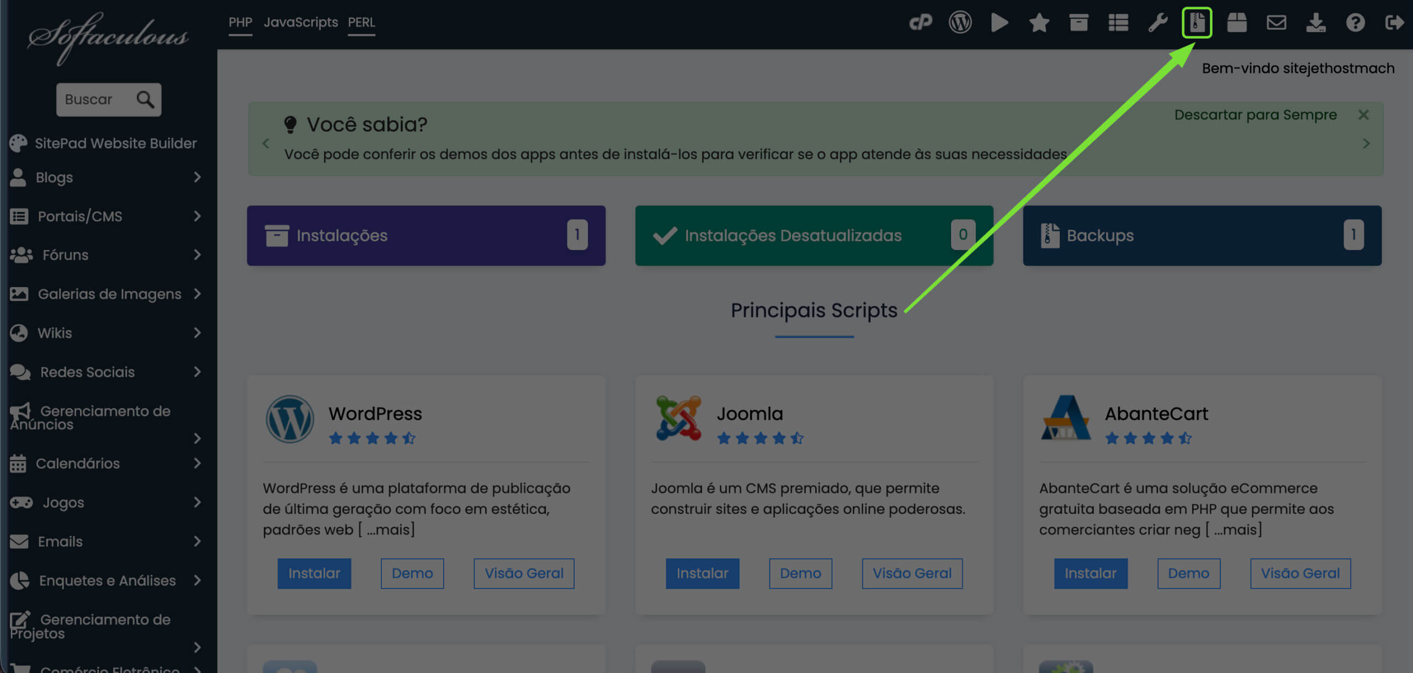
Task: Open ratings star icon in top toolbar
Action: tap(1039, 23)
